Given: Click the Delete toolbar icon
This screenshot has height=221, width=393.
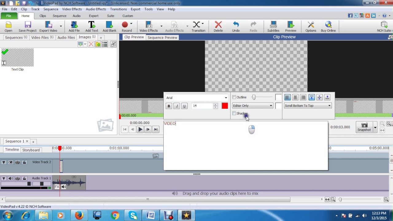Looking at the screenshot, I should [218, 26].
